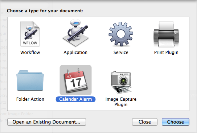Click the Image Capture Plugin label
The height and width of the screenshot is (133, 197).
[x=121, y=102]
